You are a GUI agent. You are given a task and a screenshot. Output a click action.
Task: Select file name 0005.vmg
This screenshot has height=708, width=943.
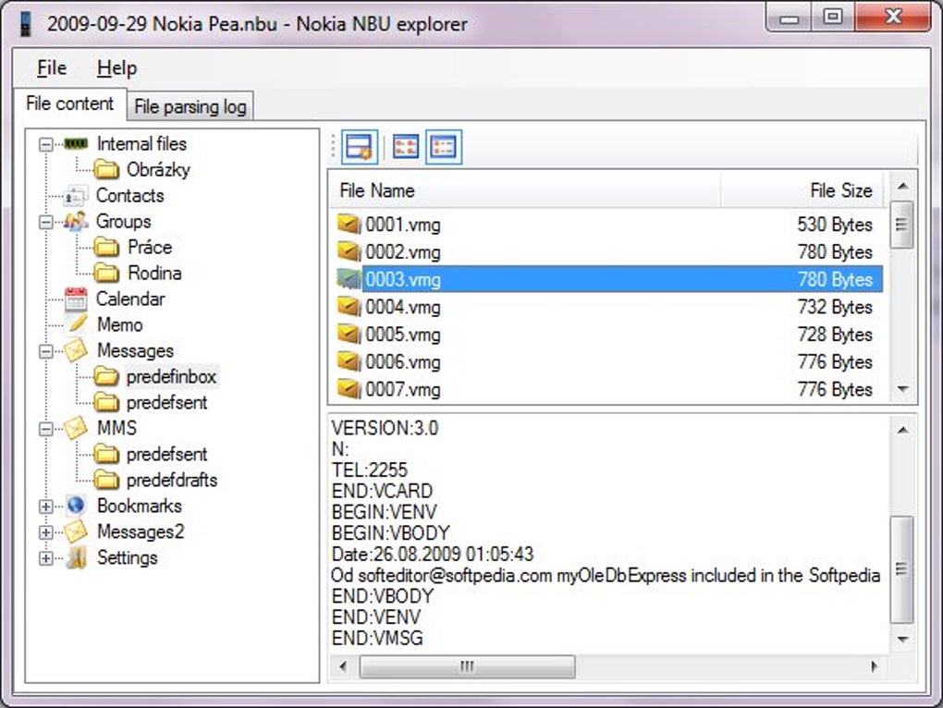click(x=403, y=335)
